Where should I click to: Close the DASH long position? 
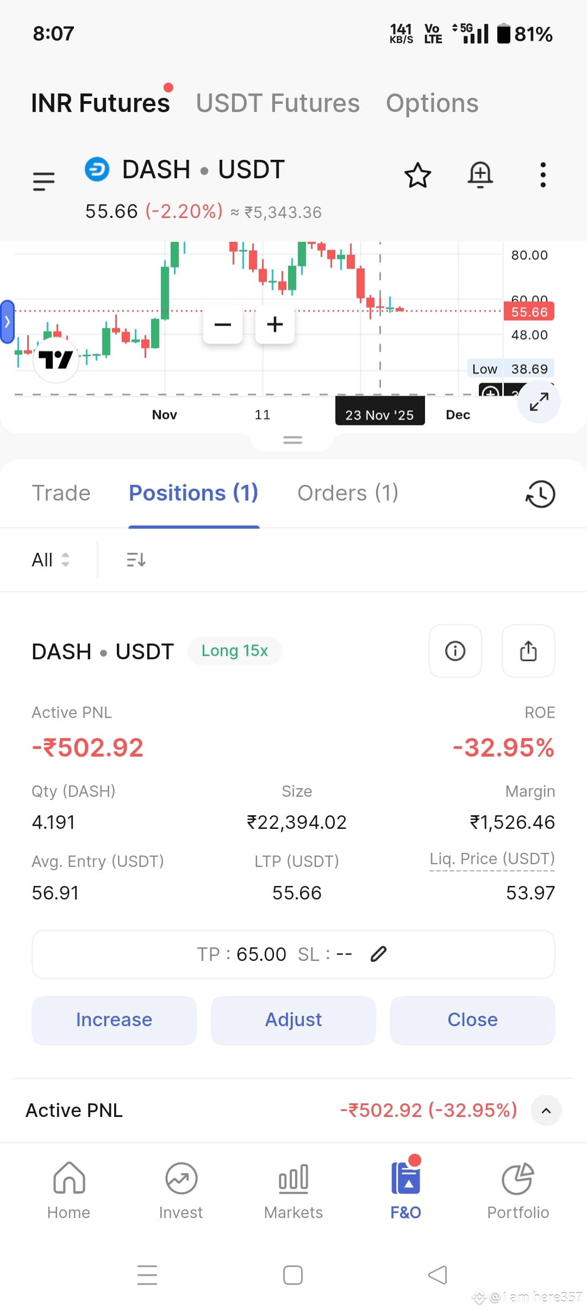(x=472, y=1020)
